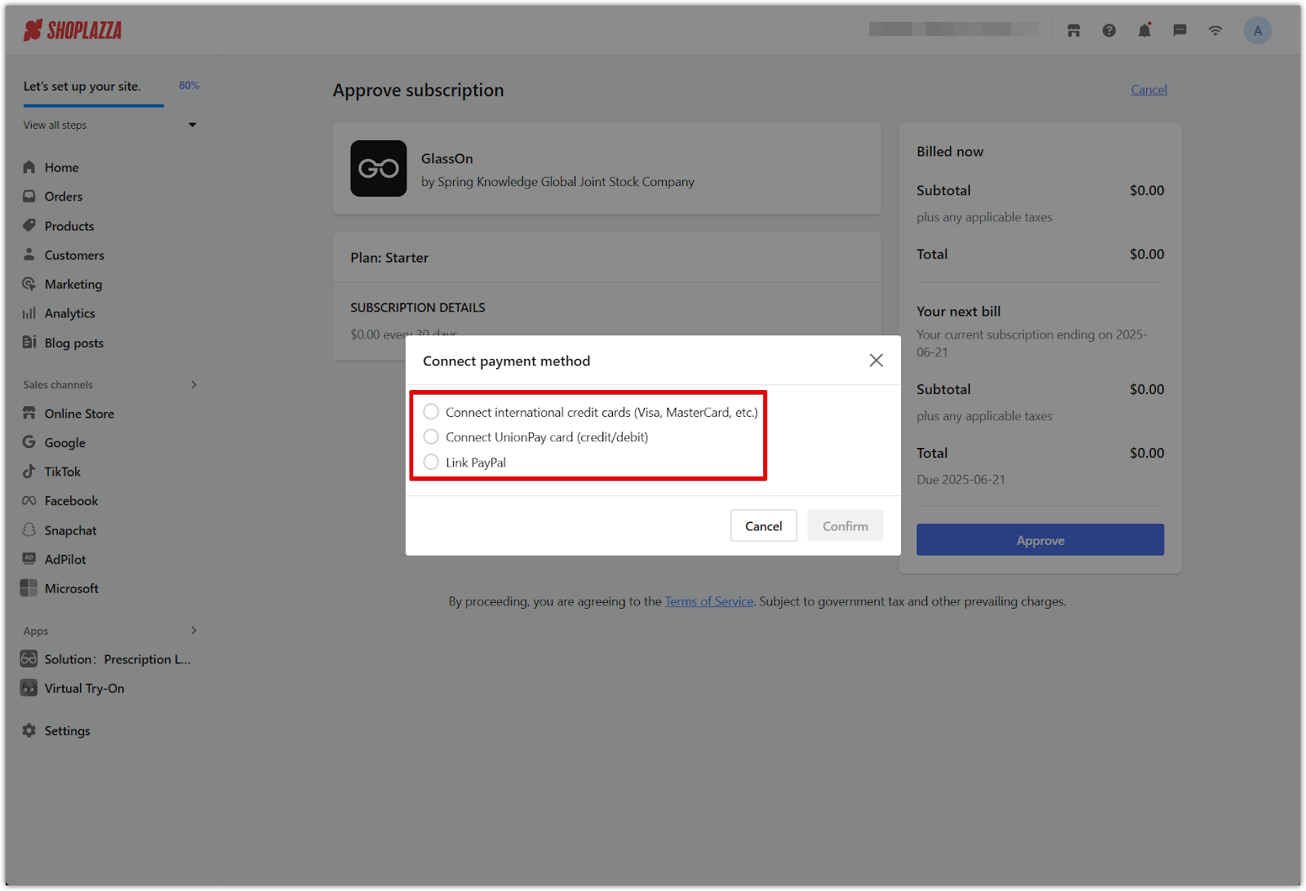The image size is (1306, 891).
Task: Click the Let's set up your site text
Action: click(x=82, y=86)
